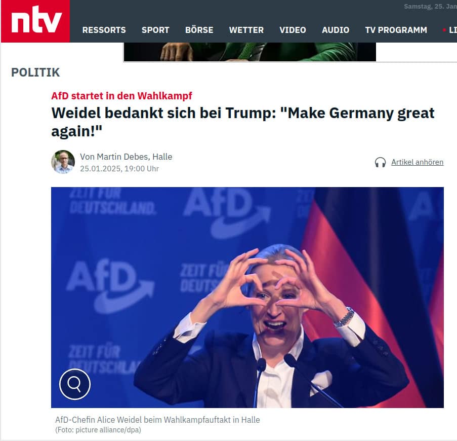Select VIDEO in the top navigation
The width and height of the screenshot is (457, 441).
pyautogui.click(x=293, y=30)
